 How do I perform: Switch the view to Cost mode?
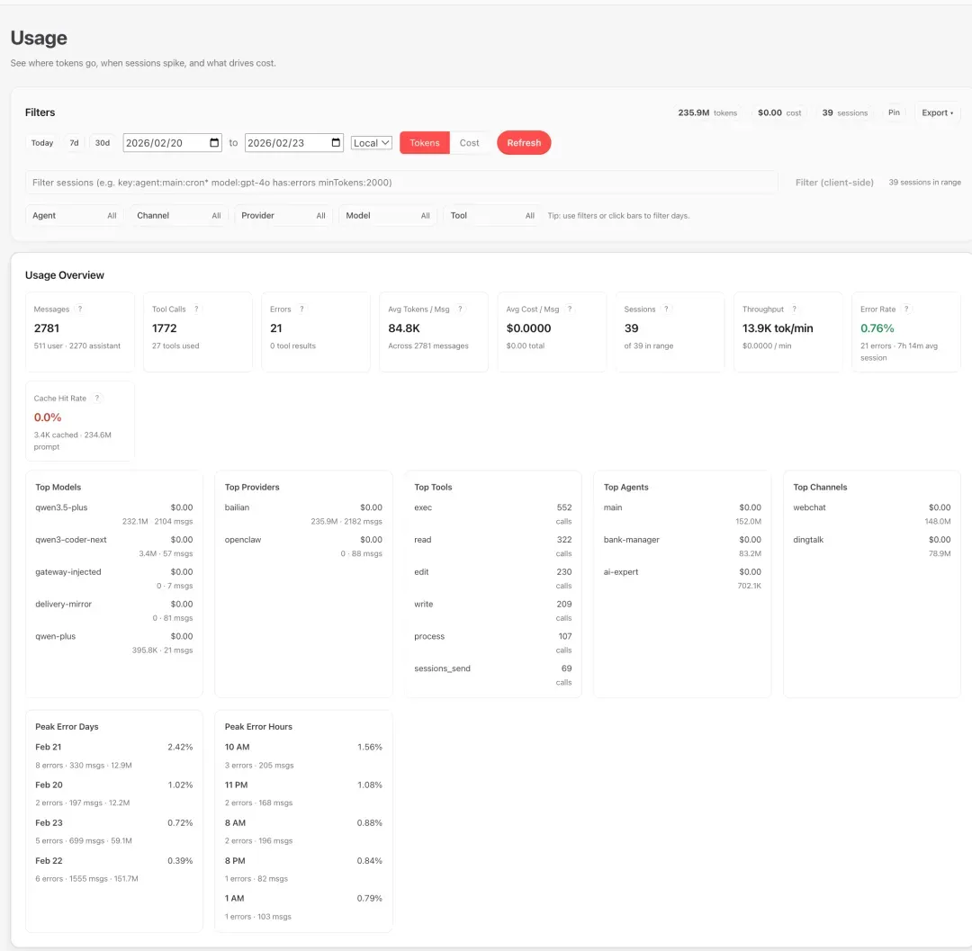469,142
